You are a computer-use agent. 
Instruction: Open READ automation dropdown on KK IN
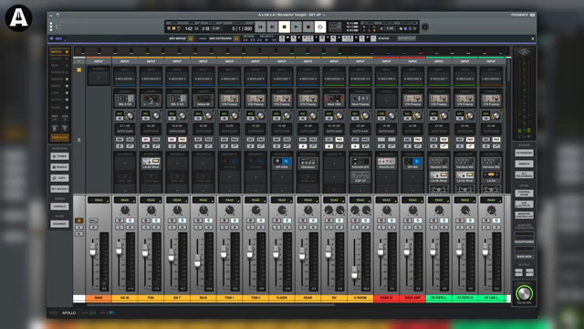click(125, 200)
